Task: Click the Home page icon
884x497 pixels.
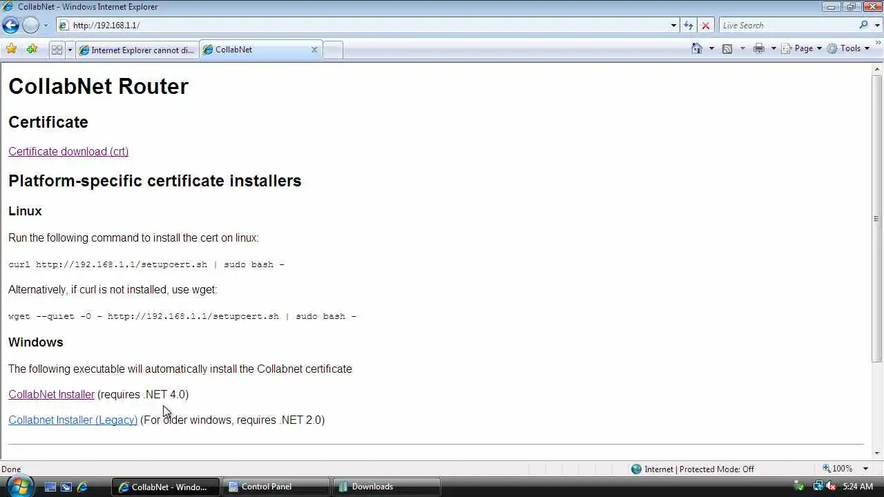Action: coord(697,48)
